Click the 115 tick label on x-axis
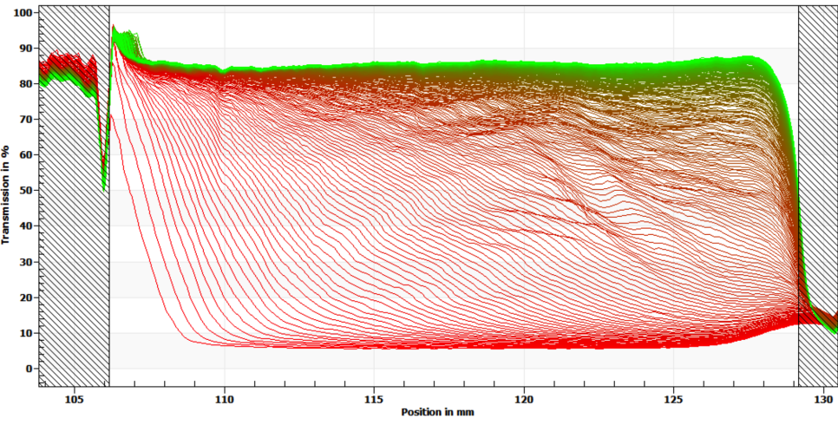This screenshot has height=425, width=838. pyautogui.click(x=374, y=400)
